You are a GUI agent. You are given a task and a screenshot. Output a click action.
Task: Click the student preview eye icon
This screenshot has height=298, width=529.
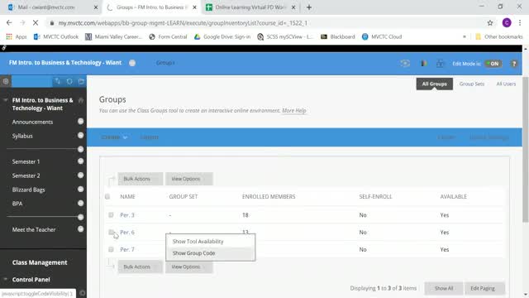(x=405, y=63)
